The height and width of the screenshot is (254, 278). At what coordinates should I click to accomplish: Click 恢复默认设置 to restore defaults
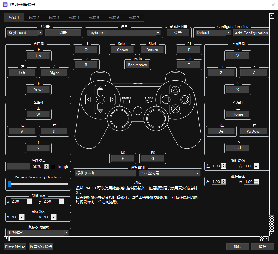tap(41, 247)
